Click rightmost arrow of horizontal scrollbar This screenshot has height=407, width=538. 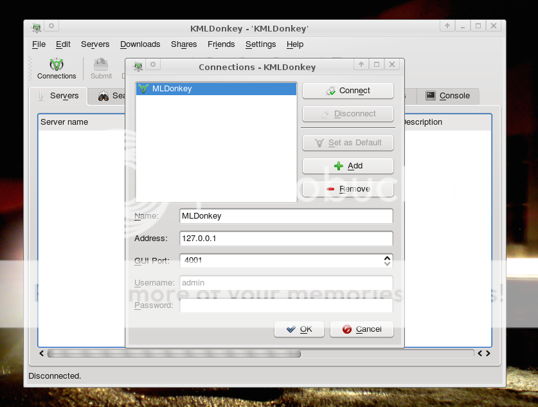[x=488, y=354]
